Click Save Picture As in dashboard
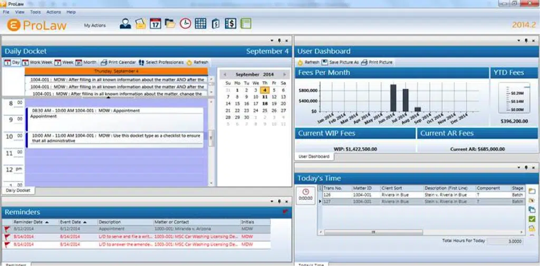This screenshot has width=540, height=266. (x=340, y=62)
